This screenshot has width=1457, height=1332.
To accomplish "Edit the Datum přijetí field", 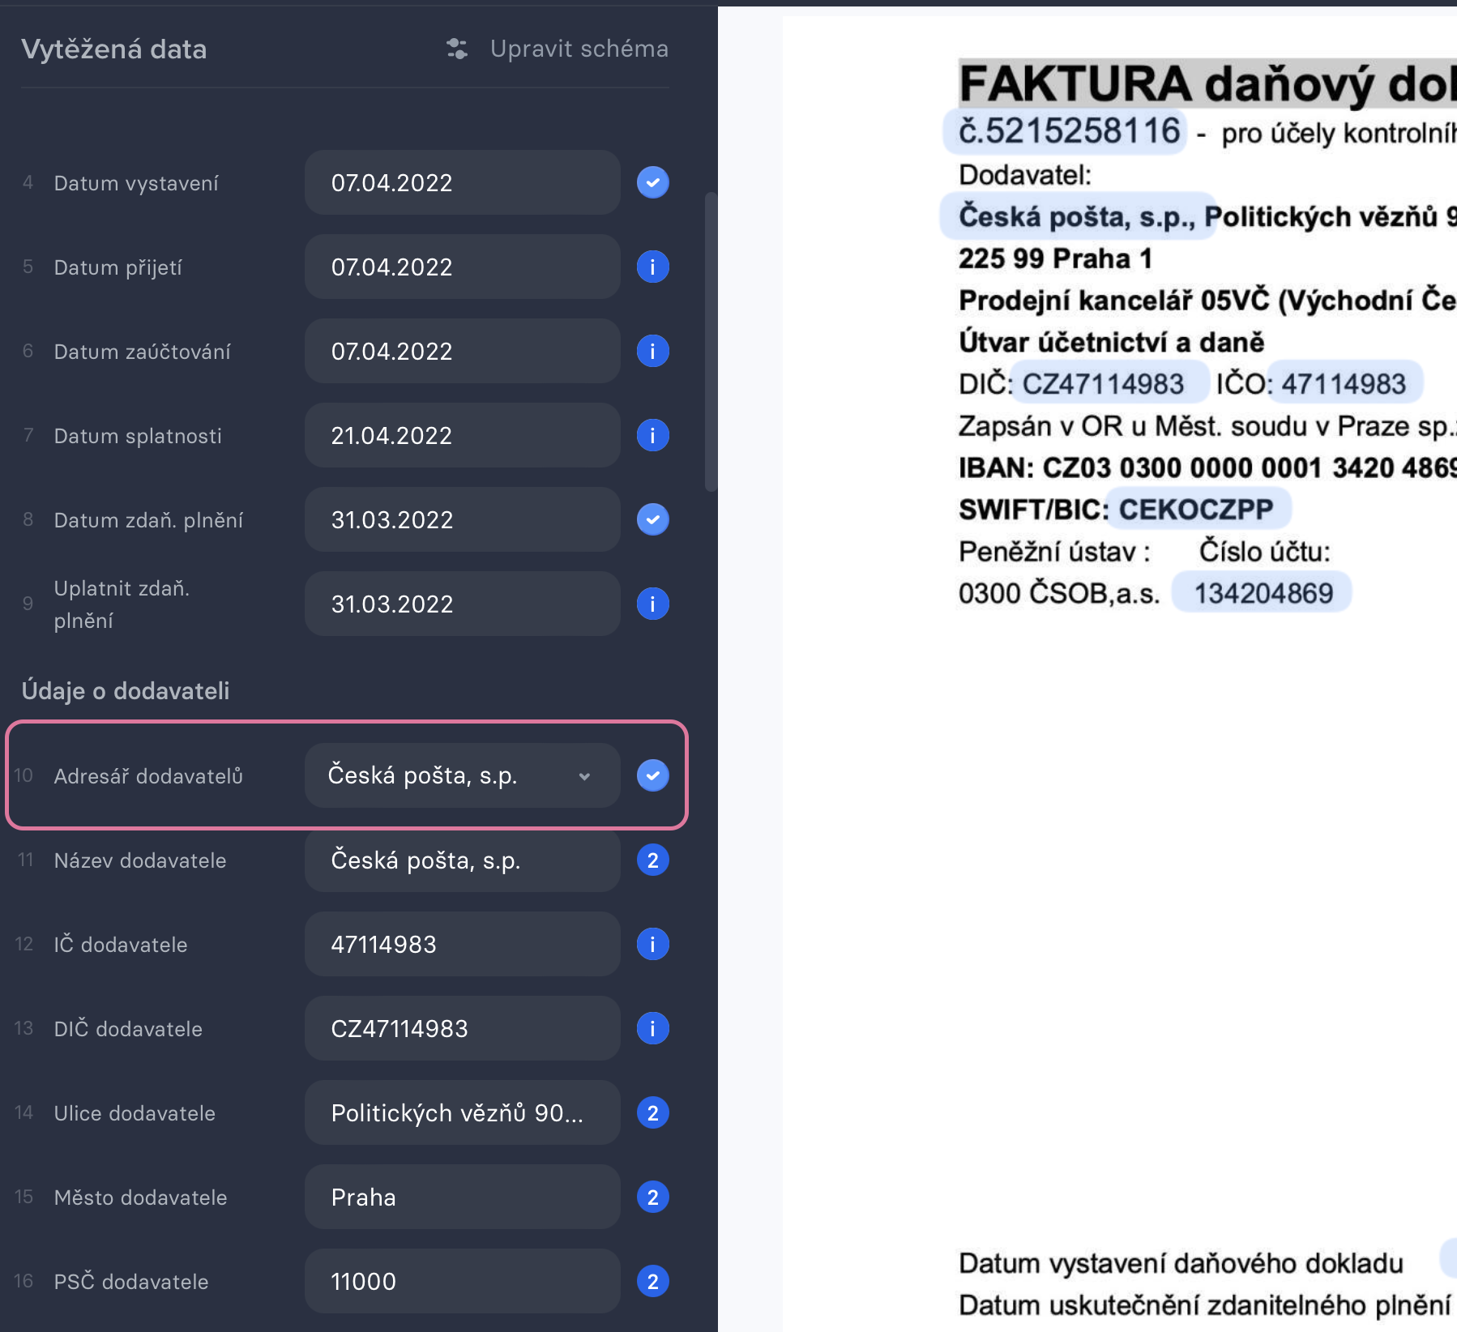I will coord(463,267).
